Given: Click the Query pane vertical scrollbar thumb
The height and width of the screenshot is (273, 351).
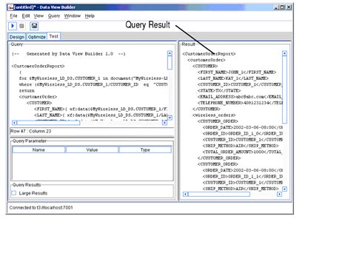Looking at the screenshot, I should pyautogui.click(x=170, y=63).
